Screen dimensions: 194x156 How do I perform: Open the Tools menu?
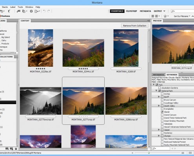pos(20,7)
